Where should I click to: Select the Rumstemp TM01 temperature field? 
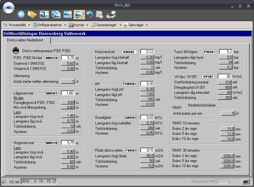[222, 181]
